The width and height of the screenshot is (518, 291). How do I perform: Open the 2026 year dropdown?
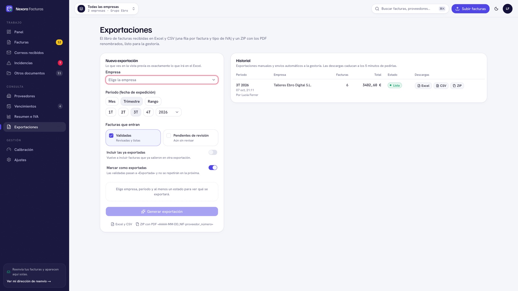click(169, 112)
